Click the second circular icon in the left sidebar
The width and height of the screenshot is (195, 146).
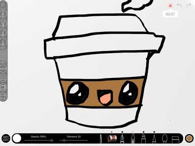coord(3,14)
